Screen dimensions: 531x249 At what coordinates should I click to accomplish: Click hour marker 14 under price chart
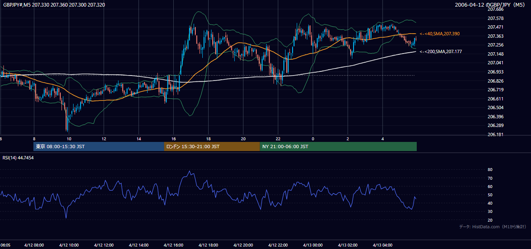click(x=139, y=139)
